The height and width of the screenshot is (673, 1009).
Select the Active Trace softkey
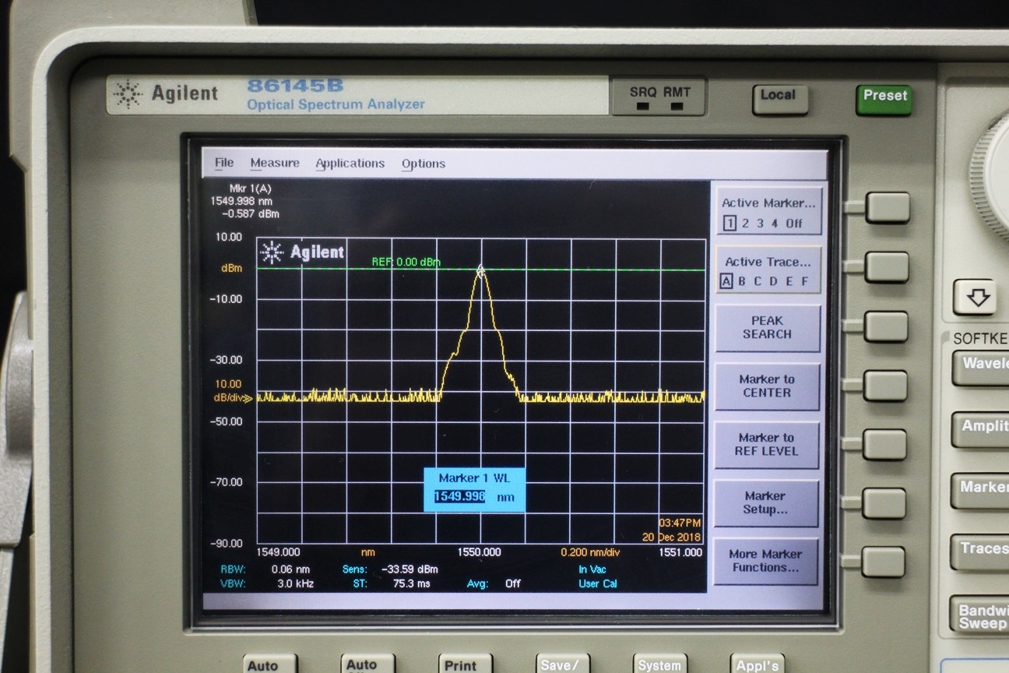(768, 271)
